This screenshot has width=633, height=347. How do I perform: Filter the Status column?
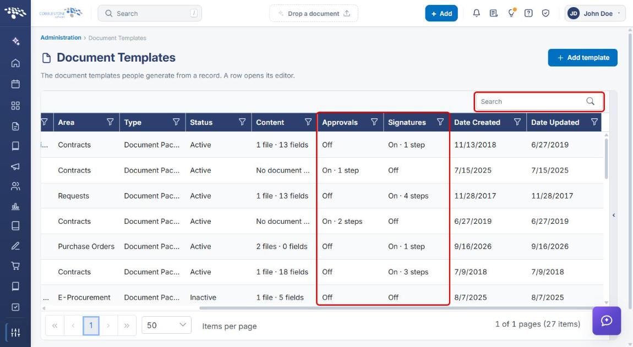pyautogui.click(x=242, y=122)
